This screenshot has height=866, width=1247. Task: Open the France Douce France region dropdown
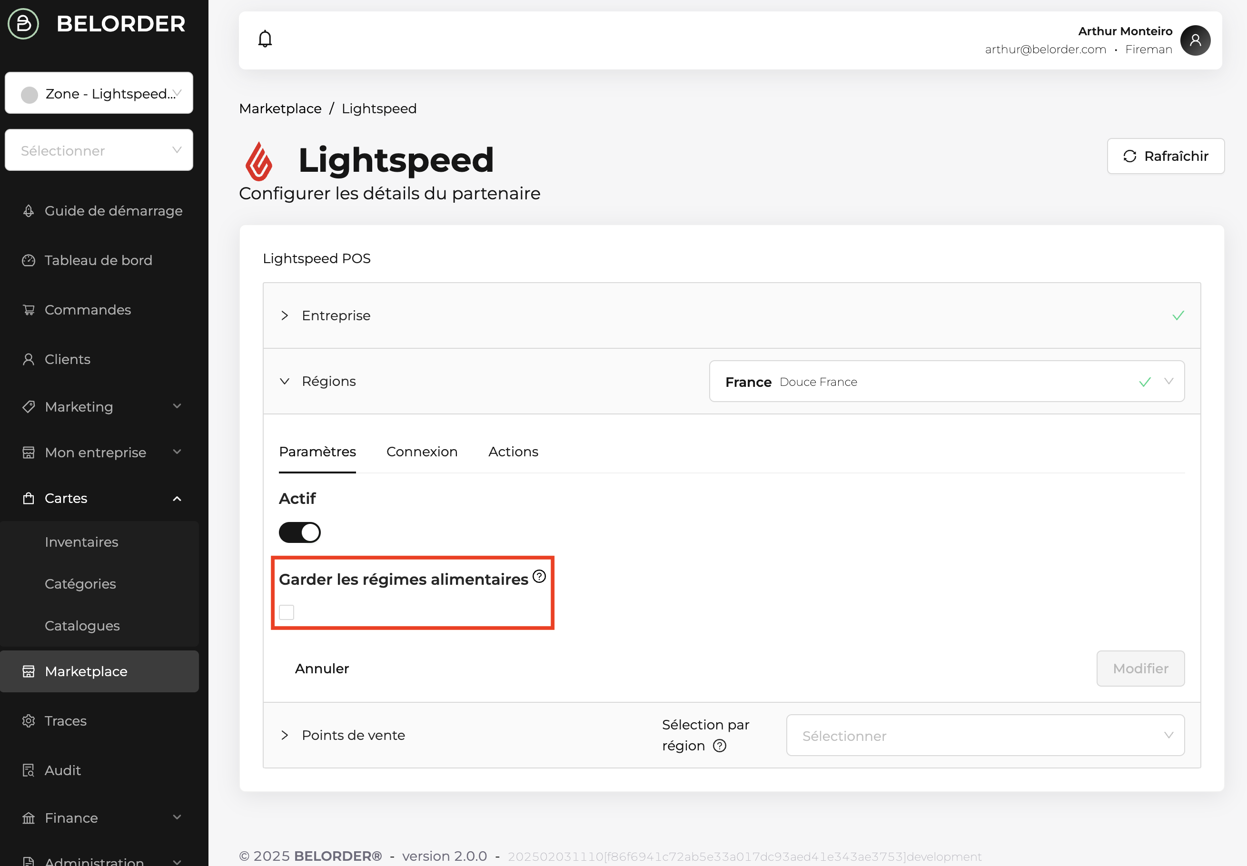point(946,382)
